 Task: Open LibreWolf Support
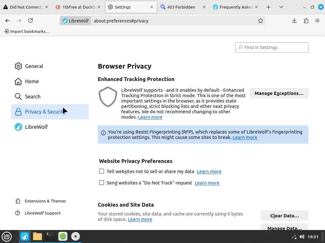[38, 213]
